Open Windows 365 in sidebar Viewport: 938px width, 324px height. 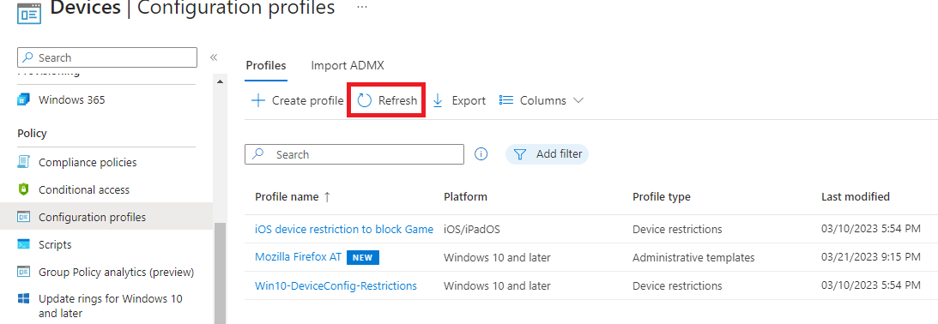tap(72, 99)
